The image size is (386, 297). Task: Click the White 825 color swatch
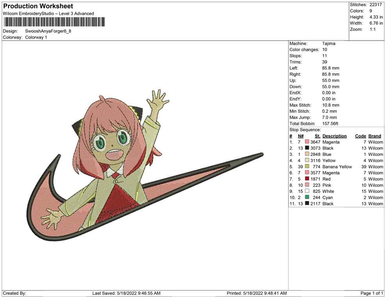point(307,191)
